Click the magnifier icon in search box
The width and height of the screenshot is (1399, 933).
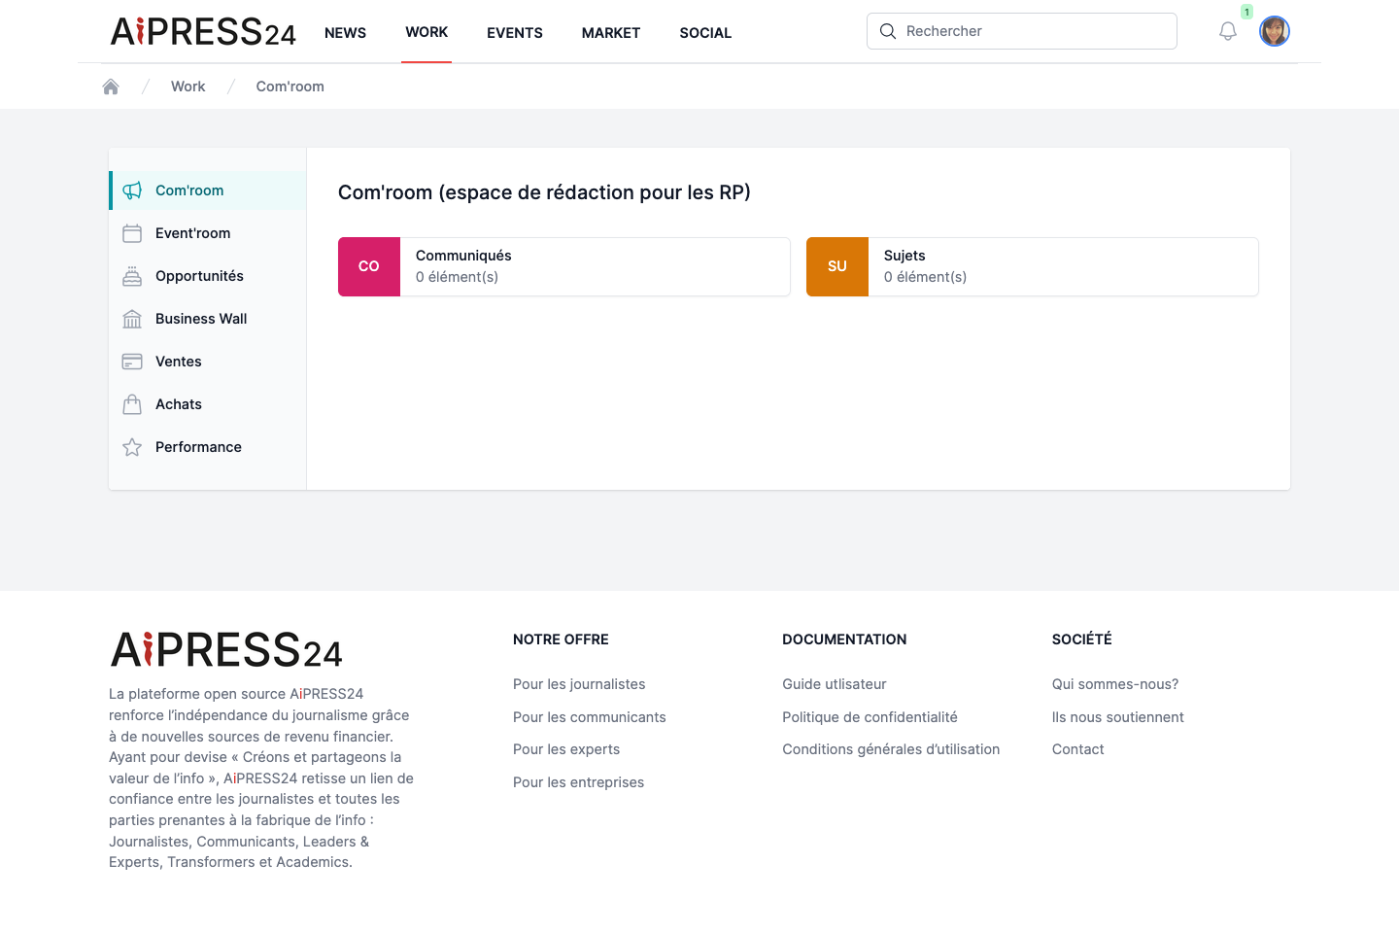click(888, 31)
